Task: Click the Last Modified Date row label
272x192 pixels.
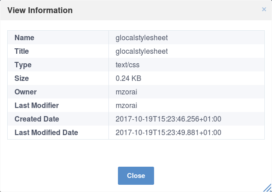Action: [x=47, y=132]
